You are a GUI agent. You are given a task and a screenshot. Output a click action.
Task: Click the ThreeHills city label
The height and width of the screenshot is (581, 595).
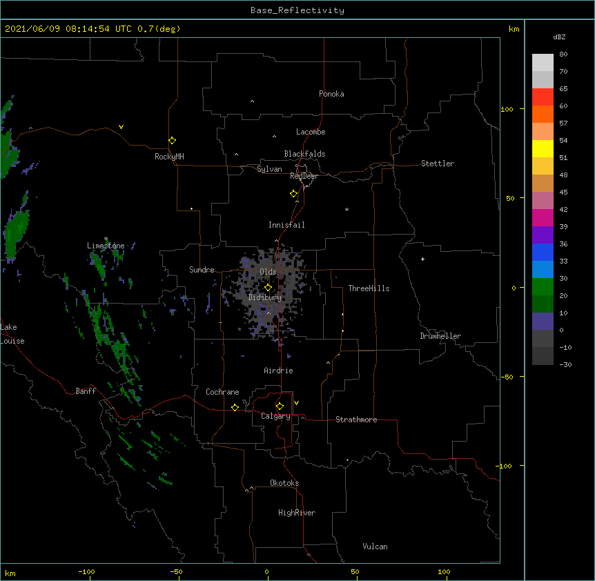click(x=369, y=288)
